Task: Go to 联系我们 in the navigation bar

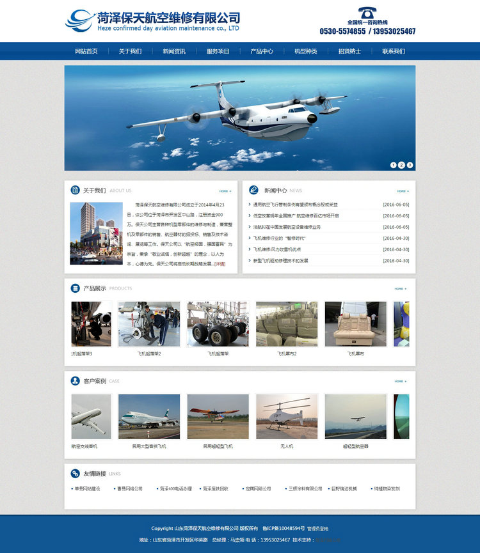Action: pyautogui.click(x=394, y=51)
